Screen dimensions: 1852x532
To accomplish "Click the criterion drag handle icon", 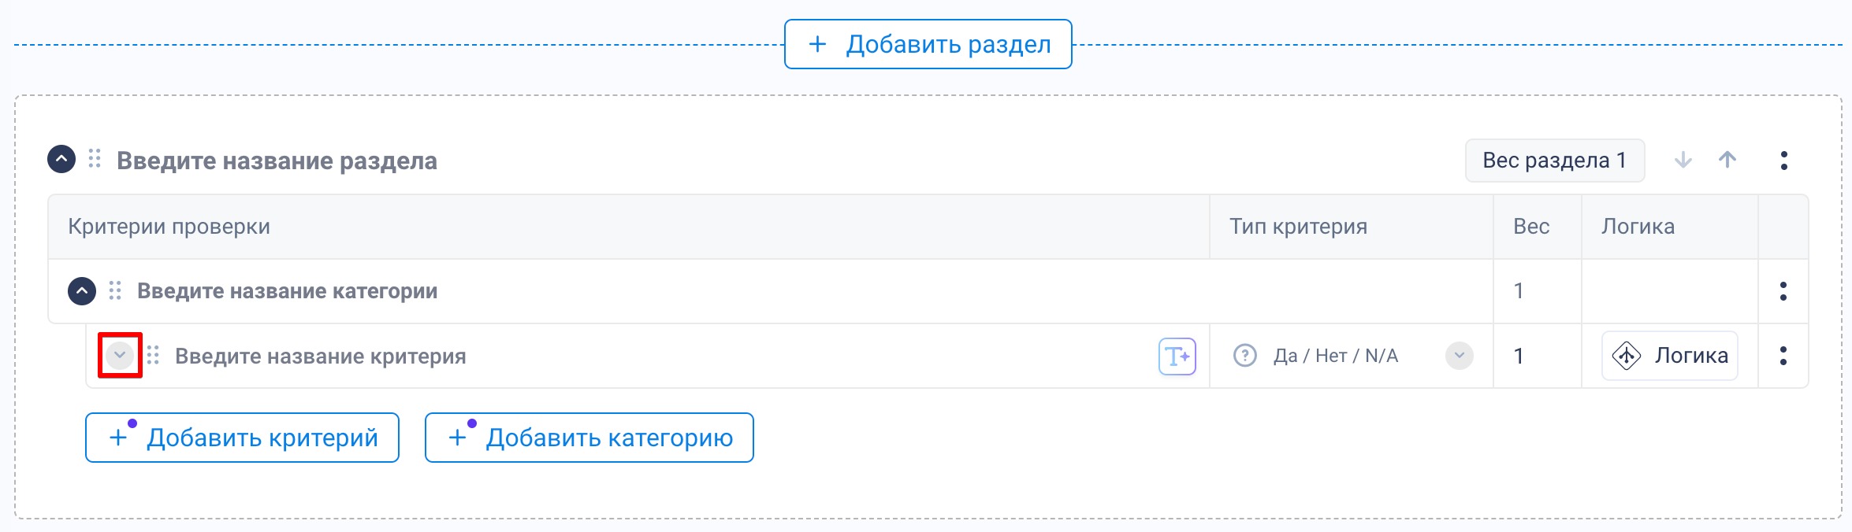I will click(153, 356).
